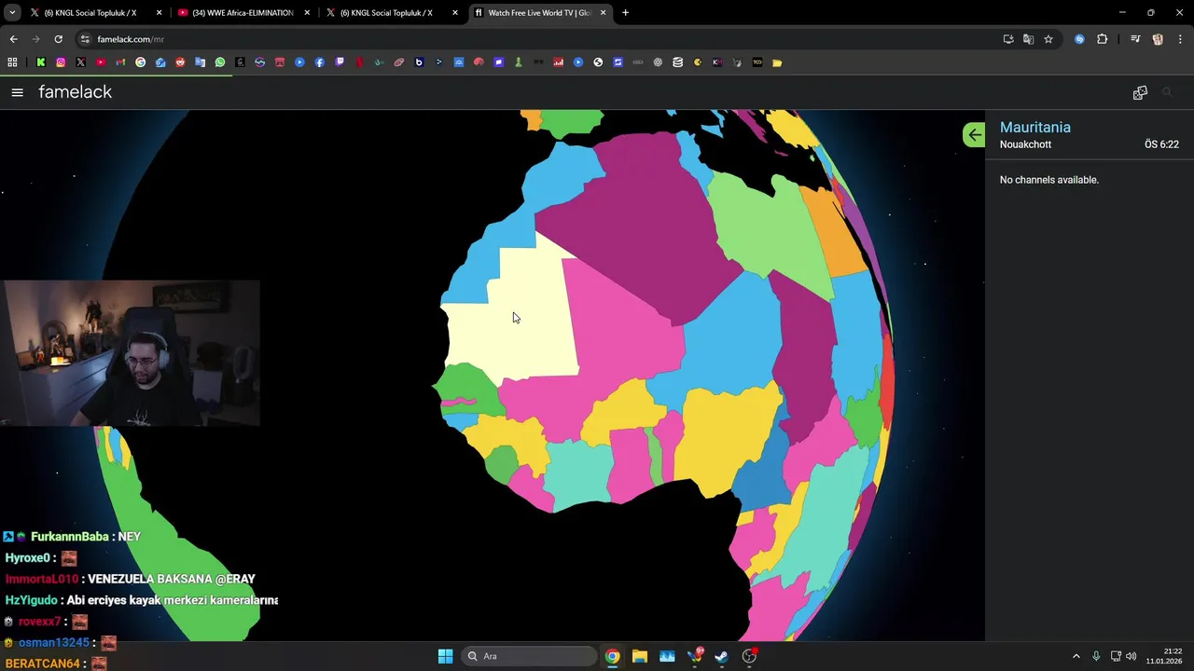Open the taskbar clock showing 21:22

click(1164, 656)
